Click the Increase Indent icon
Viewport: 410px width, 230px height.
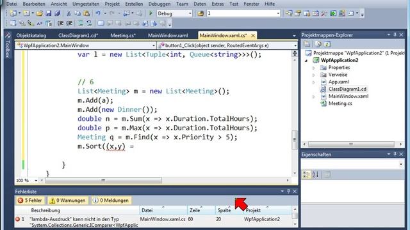69,24
